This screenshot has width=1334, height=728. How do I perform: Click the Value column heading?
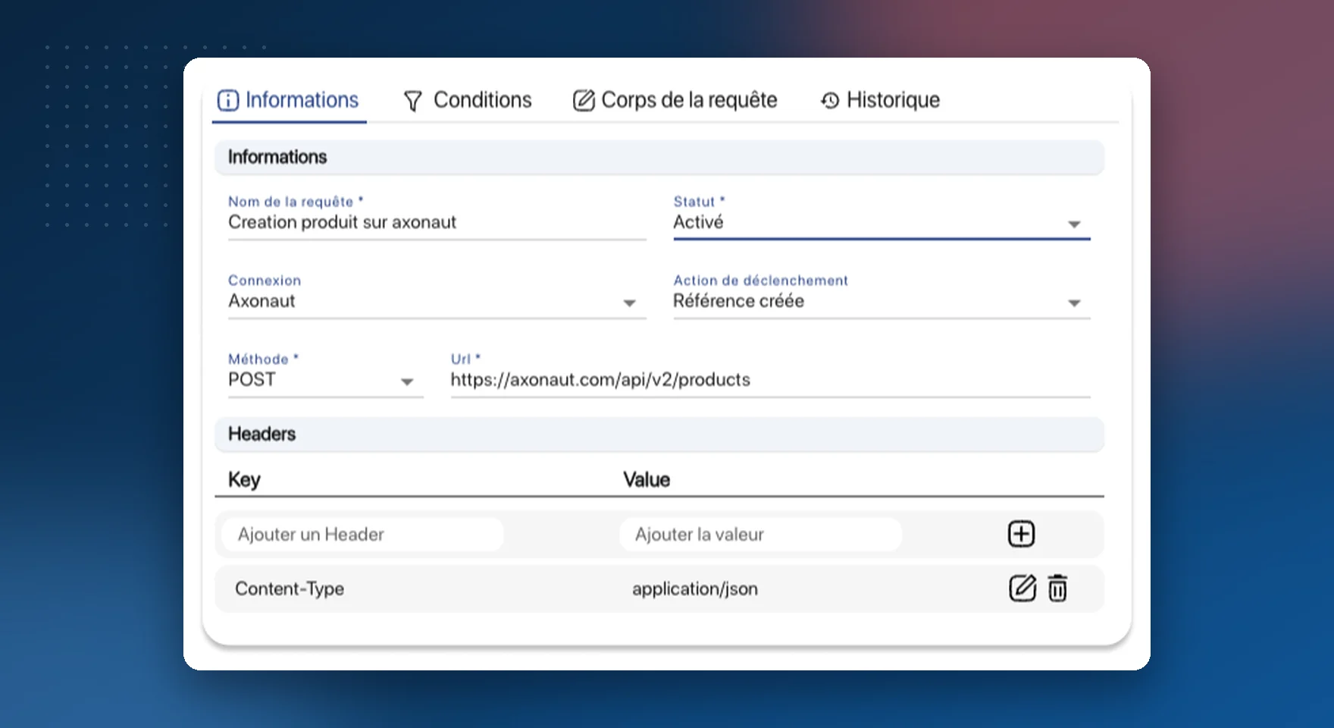647,479
